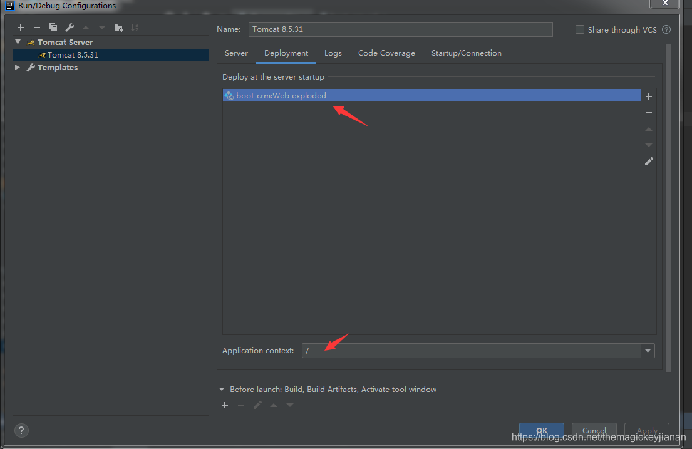Select the Deployment tab

click(x=286, y=53)
